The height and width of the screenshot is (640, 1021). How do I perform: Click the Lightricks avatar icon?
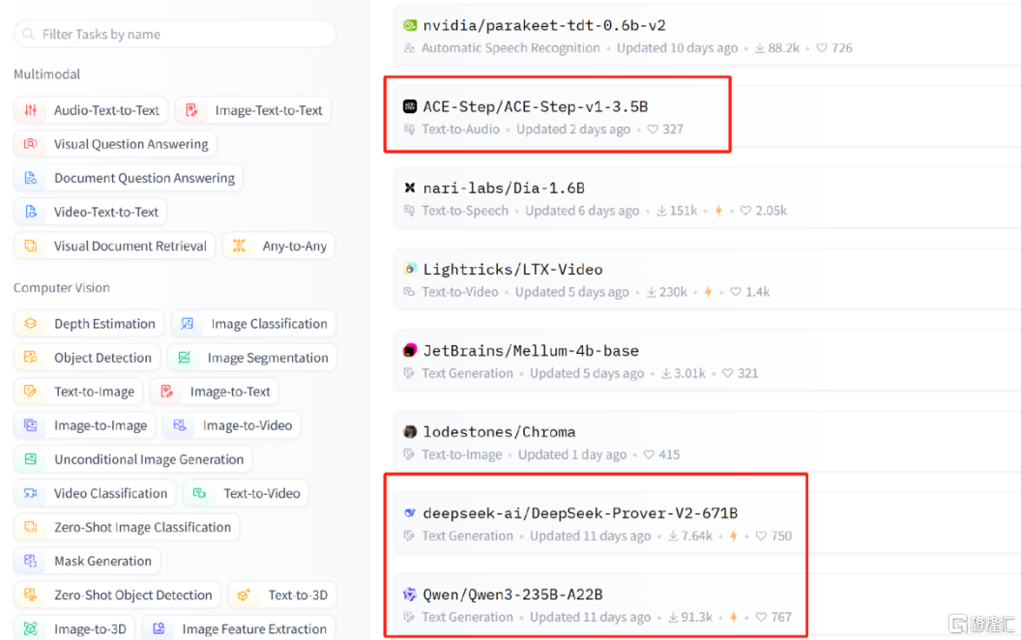[410, 269]
